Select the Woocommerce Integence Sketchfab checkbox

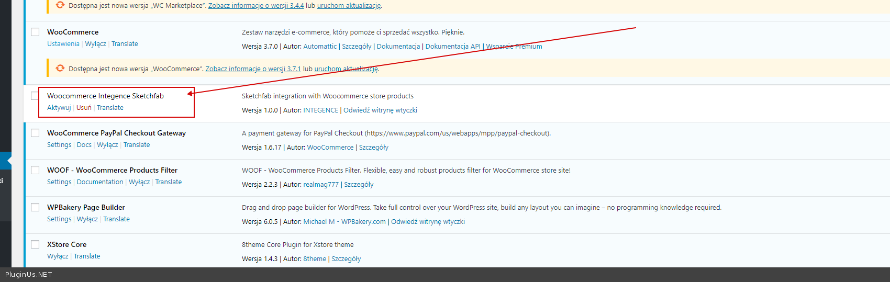tap(35, 96)
